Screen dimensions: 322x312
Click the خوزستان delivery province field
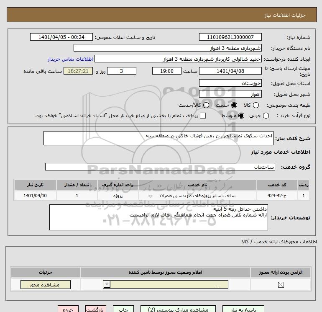click(x=230, y=83)
